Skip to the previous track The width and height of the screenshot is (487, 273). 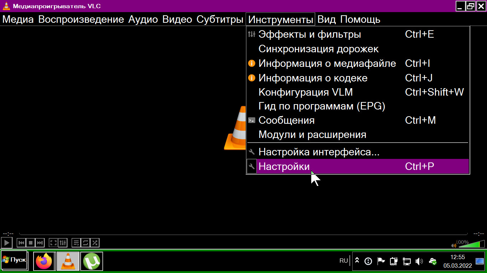(21, 243)
